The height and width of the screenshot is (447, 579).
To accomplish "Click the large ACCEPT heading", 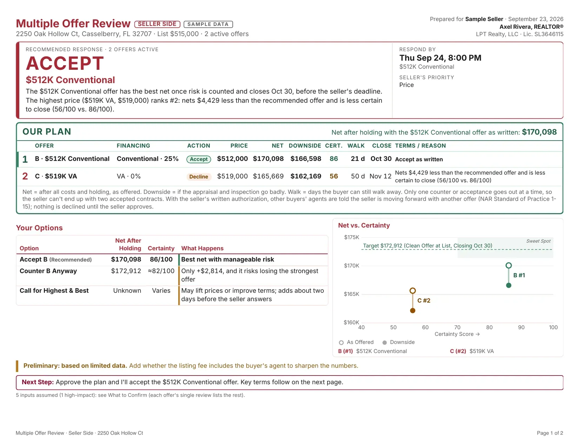I will click(x=65, y=63).
